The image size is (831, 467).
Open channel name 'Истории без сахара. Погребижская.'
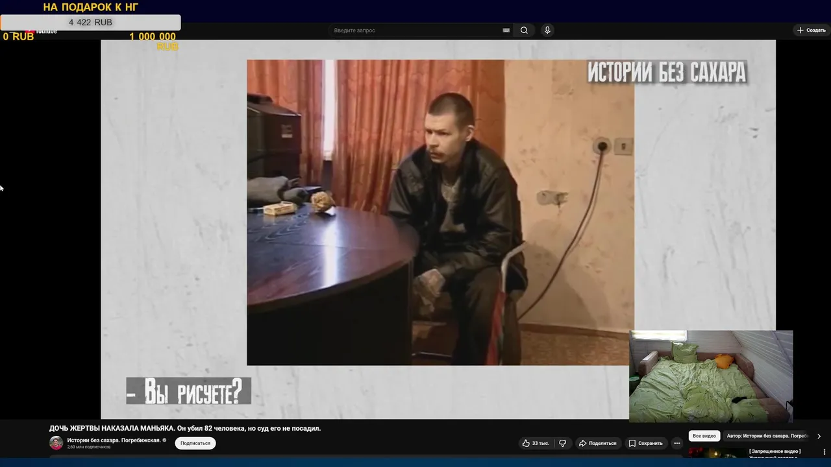pyautogui.click(x=114, y=440)
